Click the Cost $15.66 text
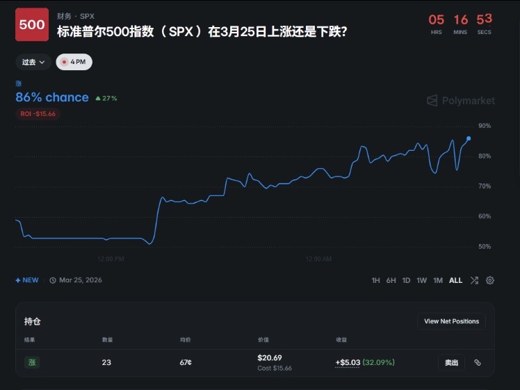The width and height of the screenshot is (520, 390). tap(275, 368)
